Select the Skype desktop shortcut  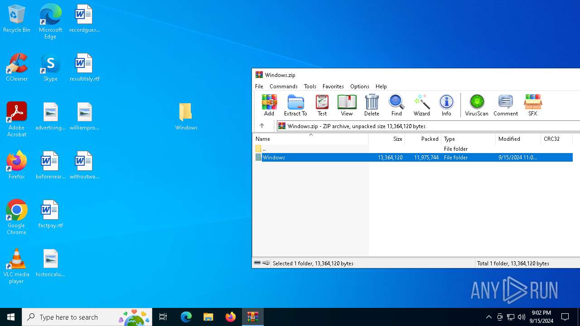click(x=50, y=67)
